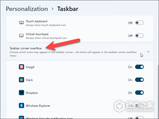
Task: Toggle the Windows Explorer switch
Action: pos(139,106)
